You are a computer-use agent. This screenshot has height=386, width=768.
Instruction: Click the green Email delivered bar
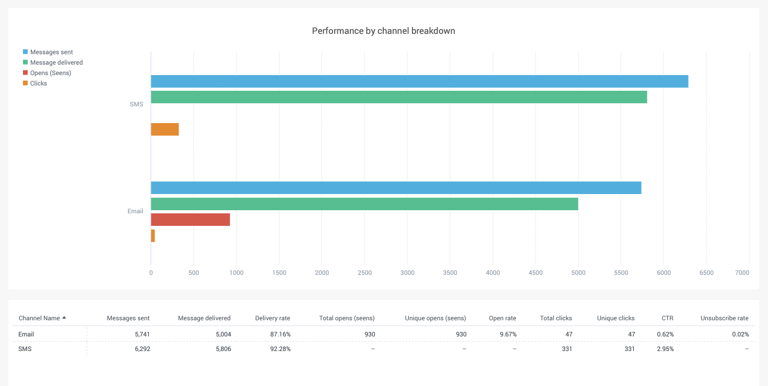coord(364,204)
